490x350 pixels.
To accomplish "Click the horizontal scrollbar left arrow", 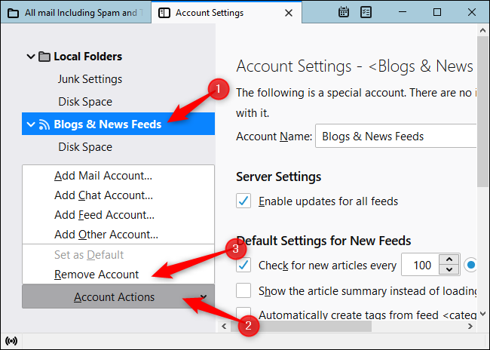I will (224, 327).
